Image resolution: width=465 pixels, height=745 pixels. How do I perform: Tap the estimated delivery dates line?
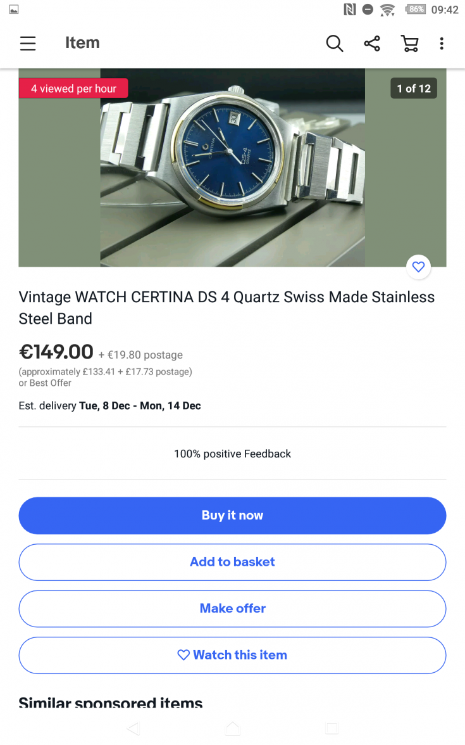click(109, 406)
